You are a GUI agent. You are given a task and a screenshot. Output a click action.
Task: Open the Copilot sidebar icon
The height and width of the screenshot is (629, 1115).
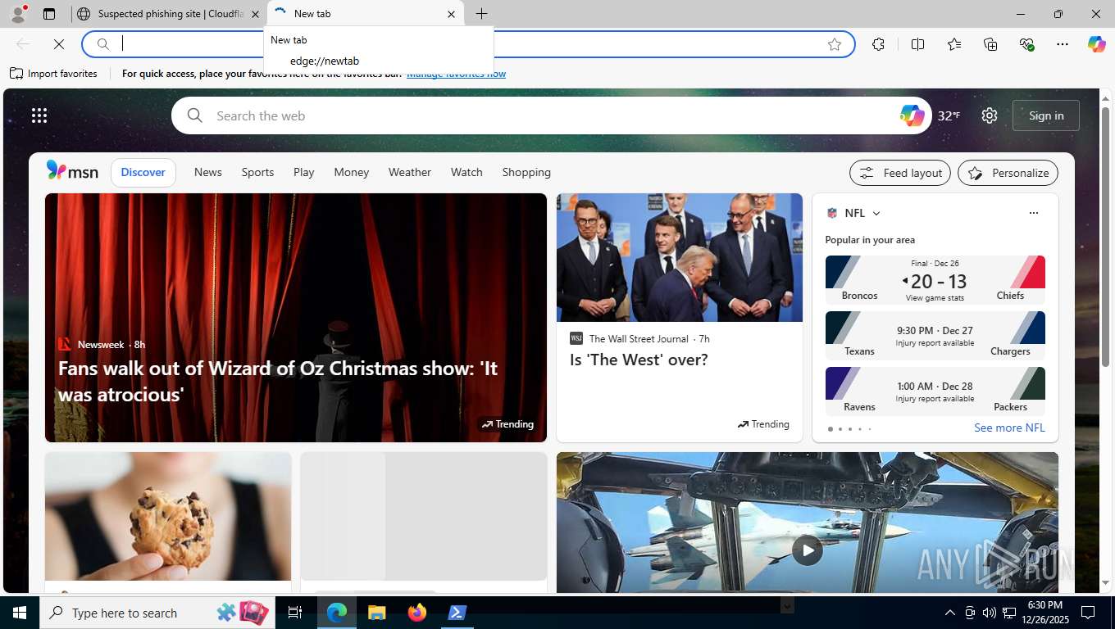click(x=1096, y=44)
